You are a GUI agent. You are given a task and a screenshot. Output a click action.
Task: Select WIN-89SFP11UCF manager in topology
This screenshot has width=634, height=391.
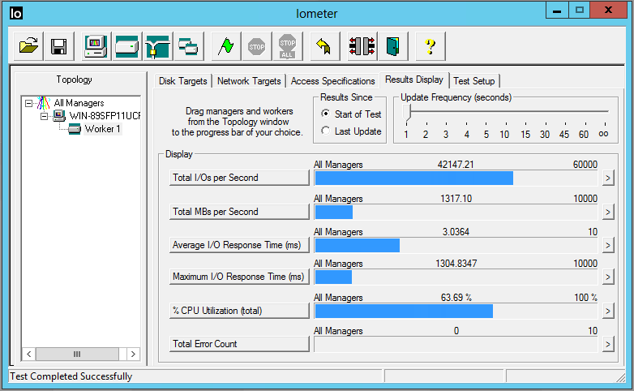coord(105,116)
